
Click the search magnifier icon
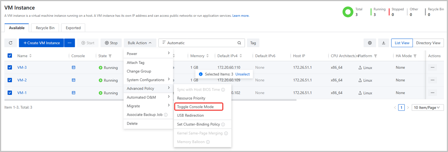click(239, 43)
